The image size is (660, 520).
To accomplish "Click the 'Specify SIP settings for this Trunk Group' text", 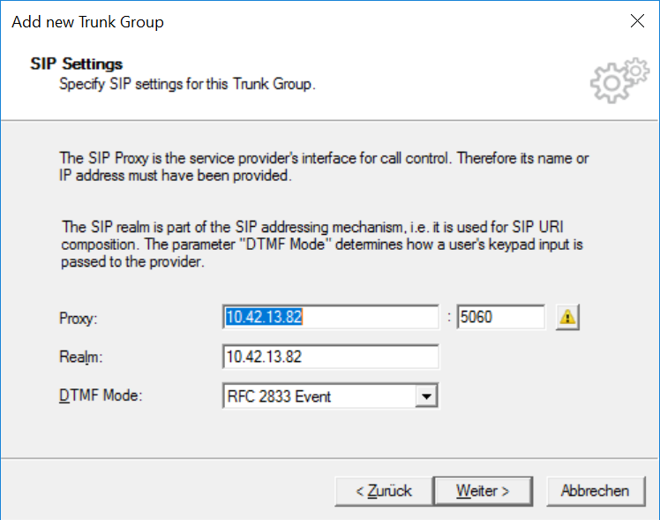I will tap(187, 84).
